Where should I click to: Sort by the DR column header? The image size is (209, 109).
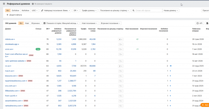(x=48, y=29)
